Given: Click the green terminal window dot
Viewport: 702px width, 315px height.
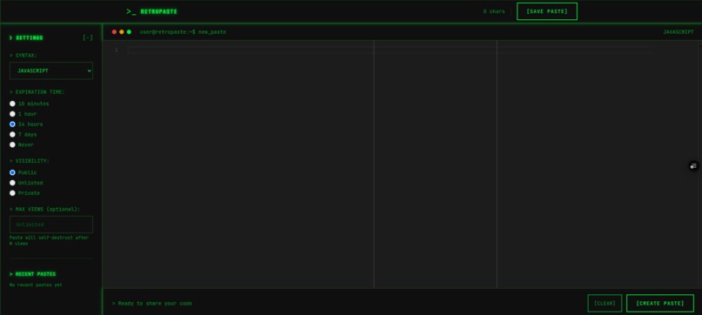Looking at the screenshot, I should point(129,32).
